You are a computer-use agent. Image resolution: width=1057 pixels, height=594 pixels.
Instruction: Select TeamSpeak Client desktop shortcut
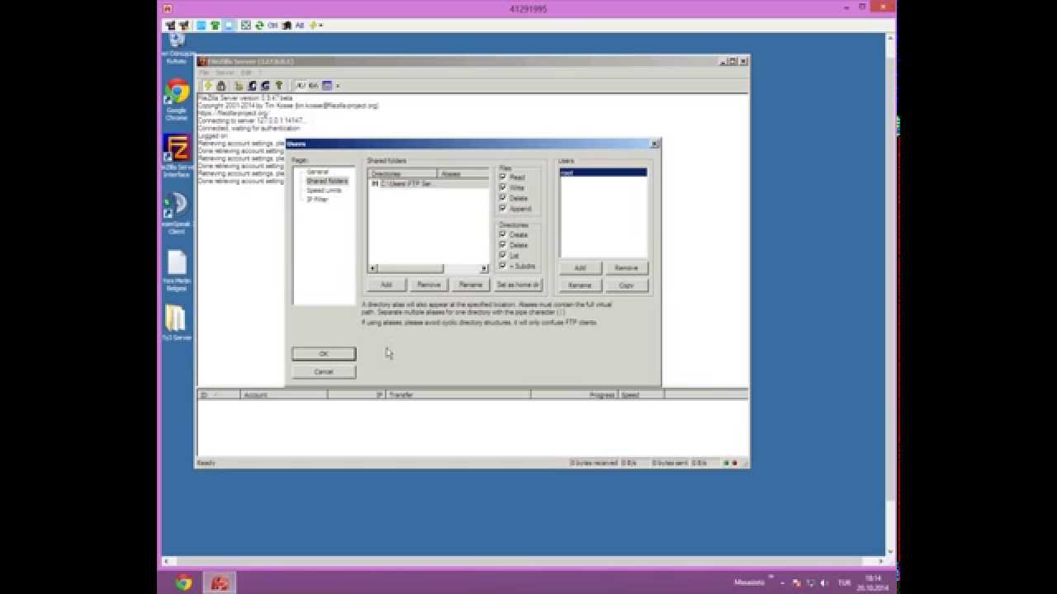pyautogui.click(x=177, y=214)
